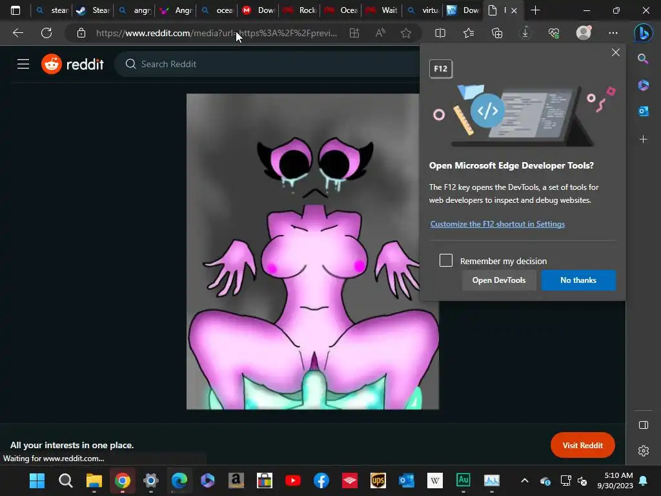661x496 pixels.
Task: Open Microsoft 365 in Edge sidebar
Action: (644, 85)
